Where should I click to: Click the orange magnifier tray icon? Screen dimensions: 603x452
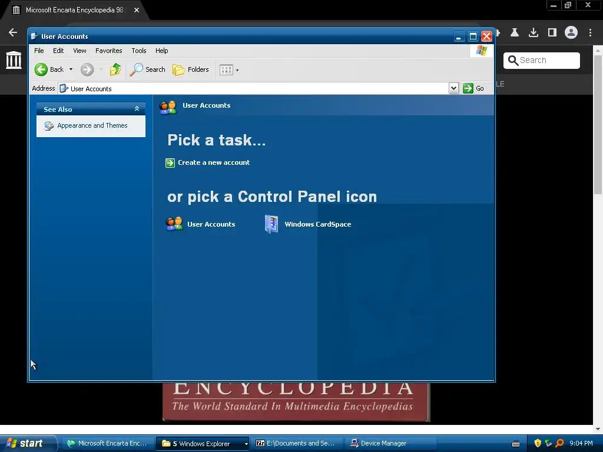point(559,443)
